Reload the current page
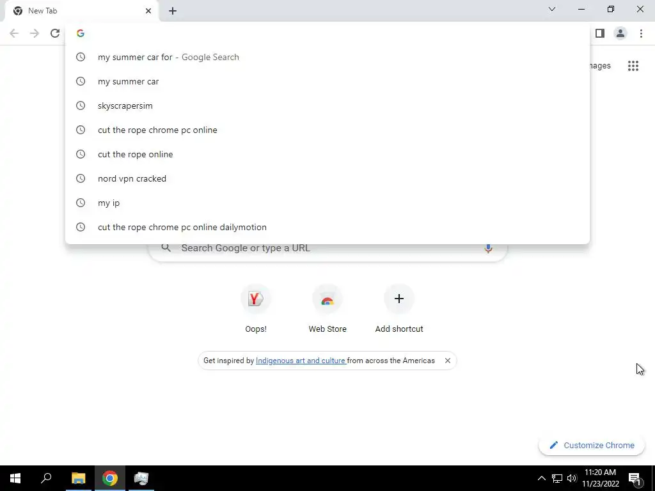Image resolution: width=655 pixels, height=491 pixels. coord(55,33)
